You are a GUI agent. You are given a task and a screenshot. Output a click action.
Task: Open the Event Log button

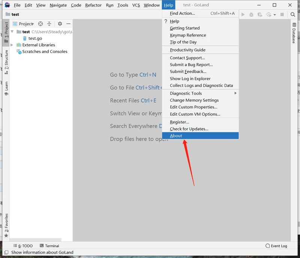pyautogui.click(x=276, y=246)
